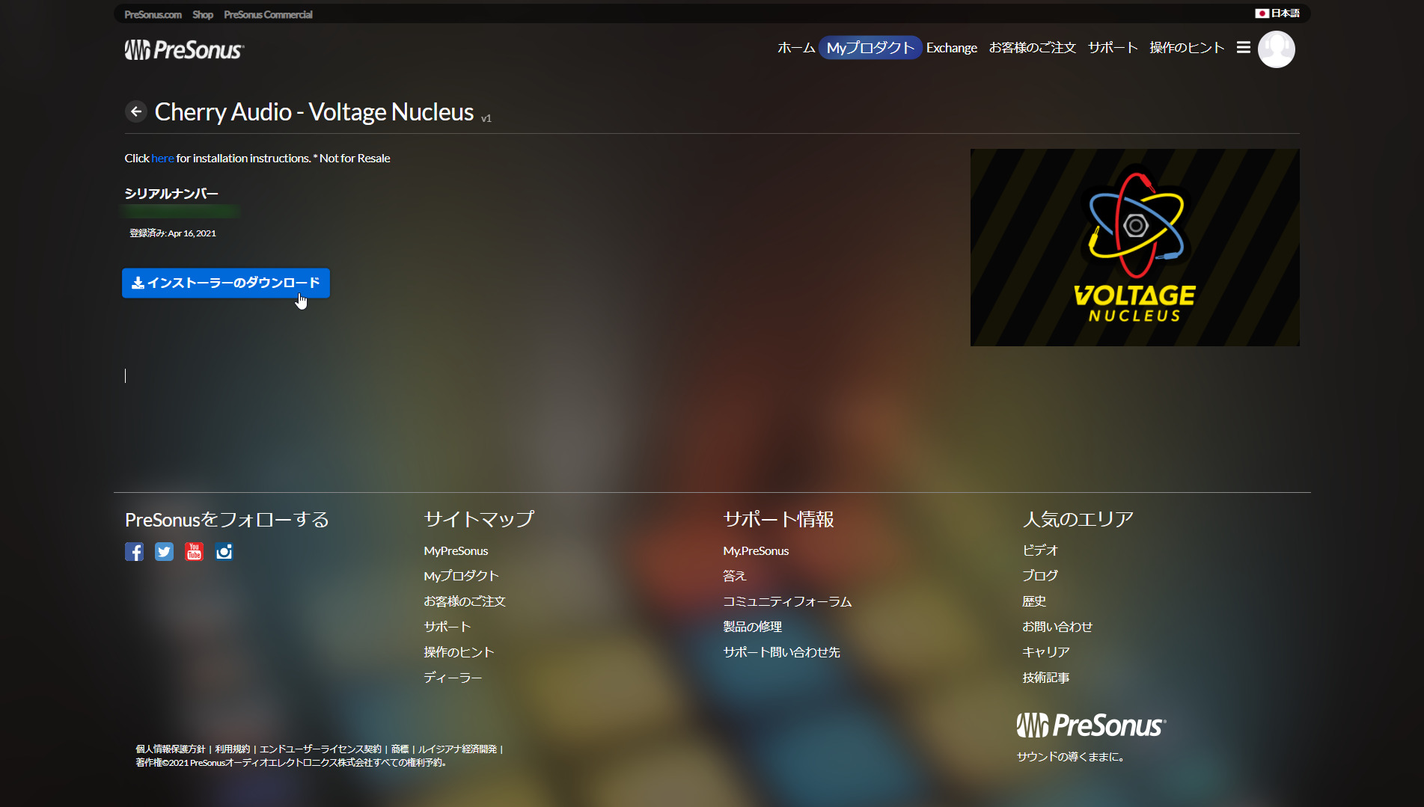Click the Voltage Nucleus product image
Viewport: 1424px width, 807px height.
tap(1134, 248)
